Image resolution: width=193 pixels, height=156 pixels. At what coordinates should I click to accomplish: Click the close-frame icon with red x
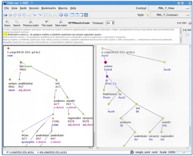pyautogui.click(x=81, y=15)
